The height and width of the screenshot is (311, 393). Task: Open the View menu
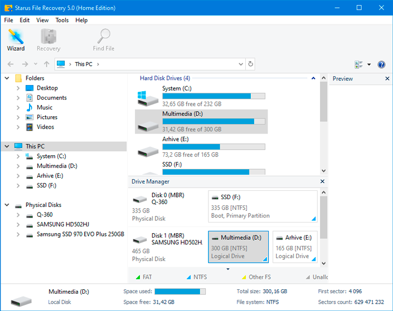coord(42,20)
